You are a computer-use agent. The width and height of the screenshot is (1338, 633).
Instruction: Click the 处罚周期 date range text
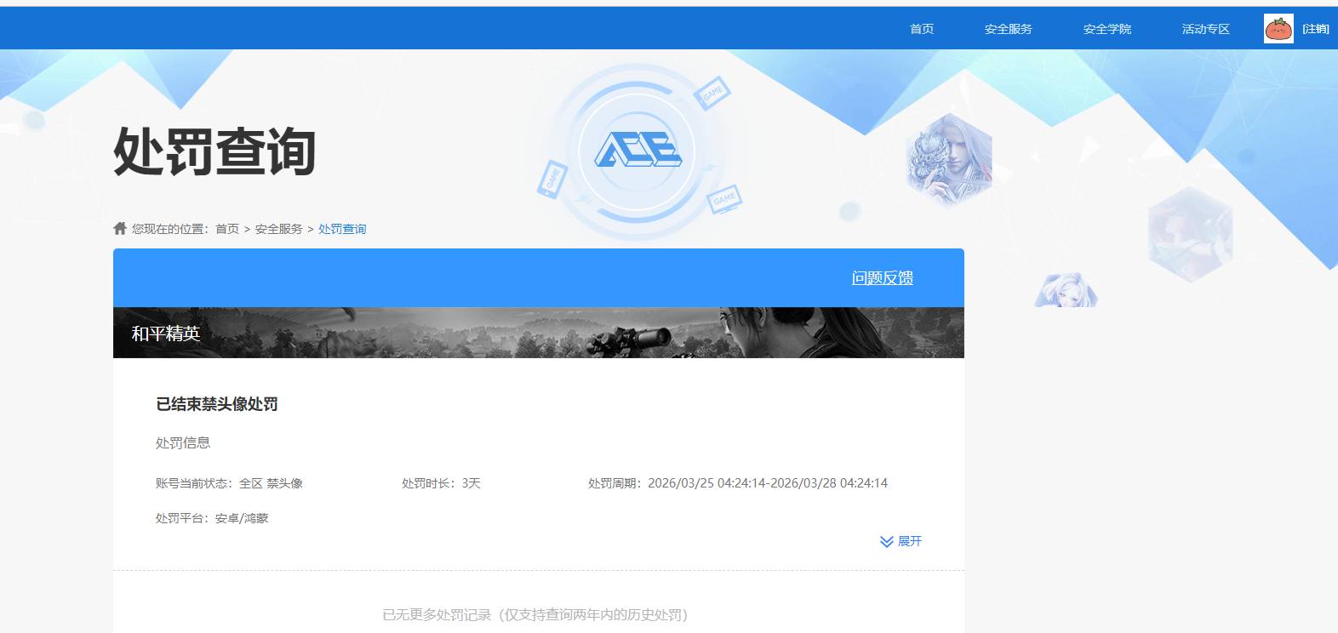coord(738,483)
